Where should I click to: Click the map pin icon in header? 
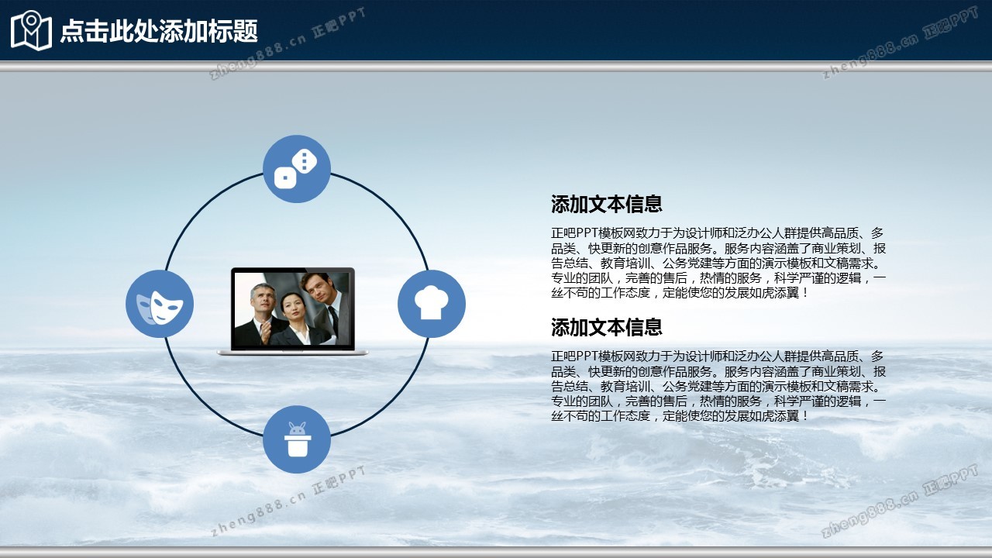tap(31, 30)
